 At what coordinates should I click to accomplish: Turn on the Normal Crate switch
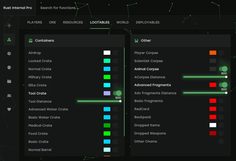tap(117, 69)
